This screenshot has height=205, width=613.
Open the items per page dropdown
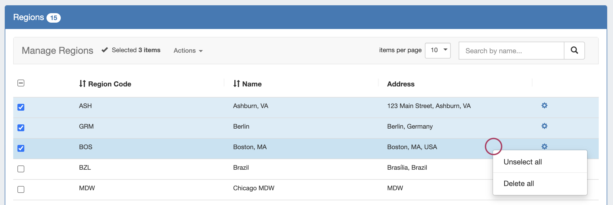click(x=438, y=50)
